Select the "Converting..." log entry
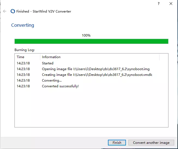 tap(52, 81)
